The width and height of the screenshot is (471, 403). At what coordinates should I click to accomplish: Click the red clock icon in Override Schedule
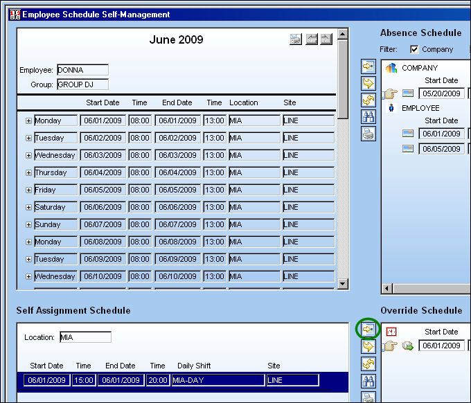(x=391, y=332)
